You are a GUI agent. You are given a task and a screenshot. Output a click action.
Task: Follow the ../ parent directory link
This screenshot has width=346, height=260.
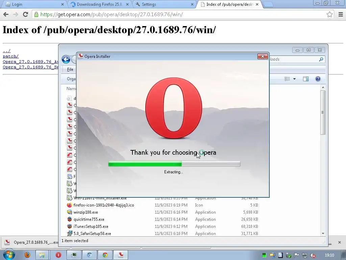coord(7,51)
